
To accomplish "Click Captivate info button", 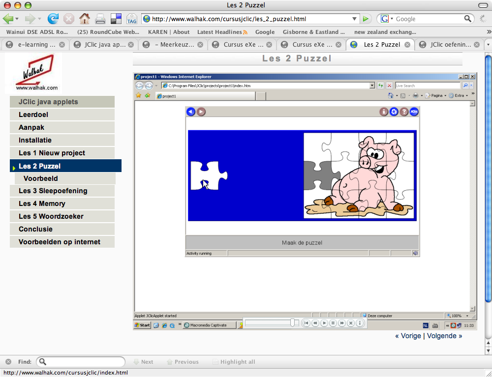I will tap(360, 323).
